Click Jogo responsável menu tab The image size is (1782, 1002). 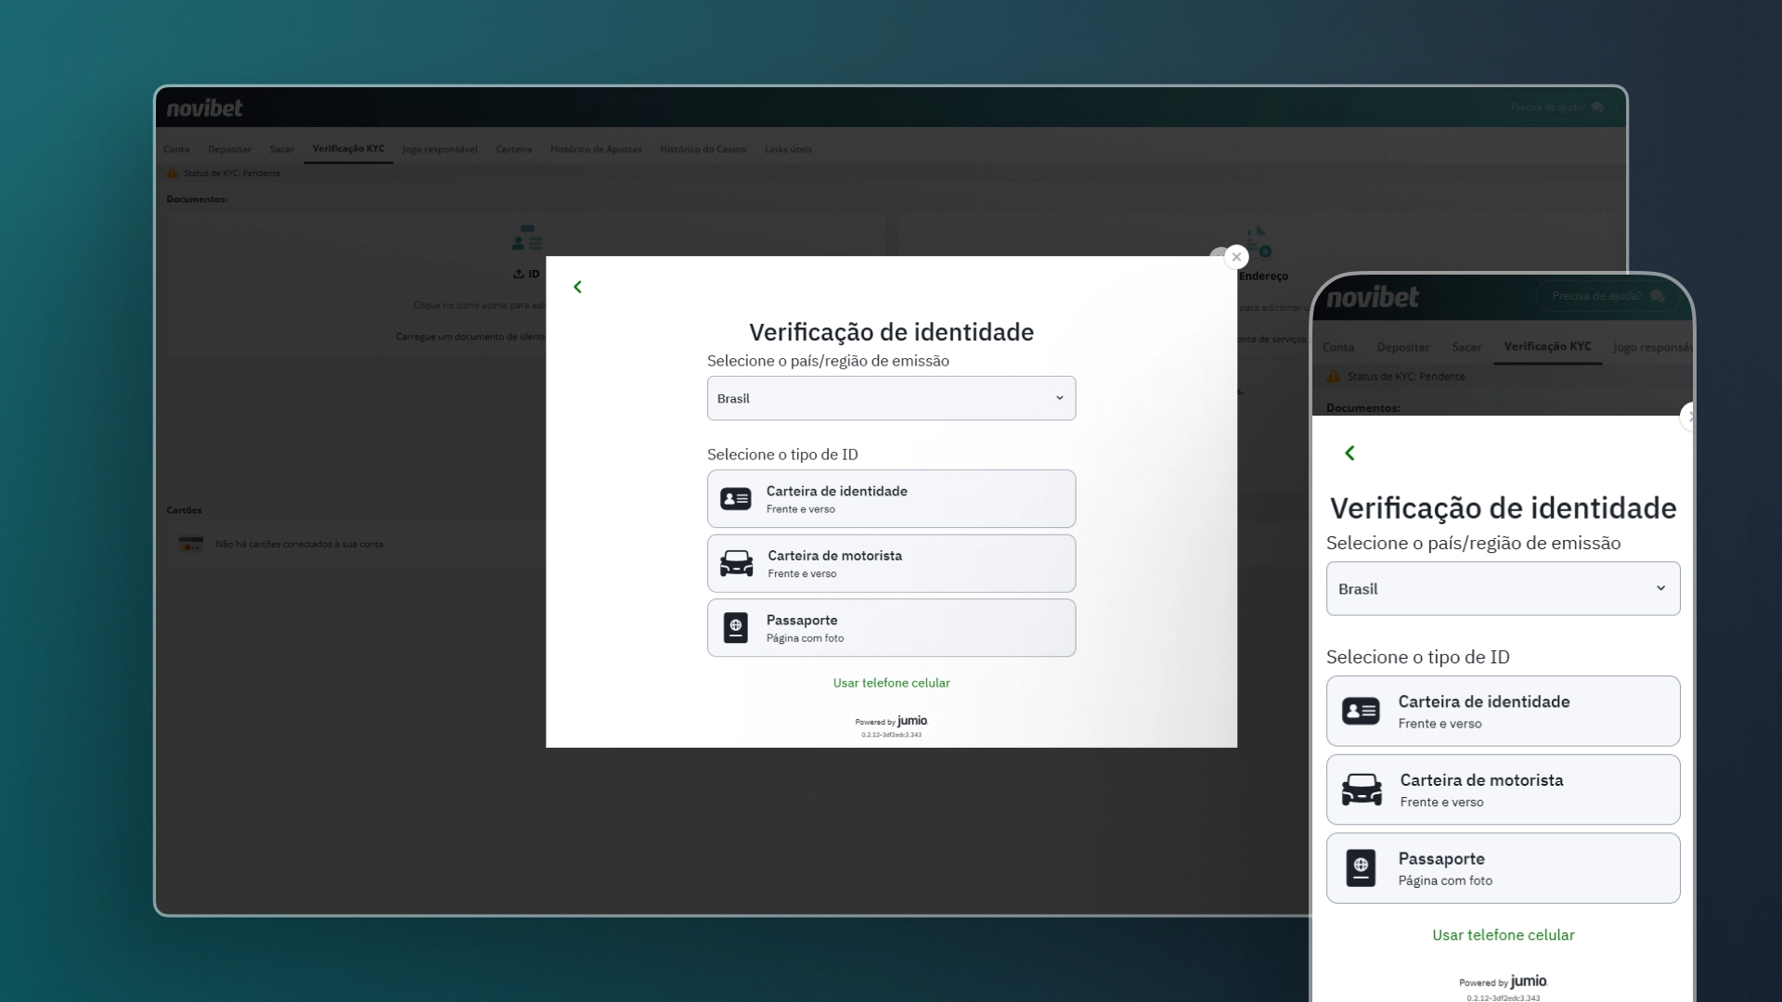pyautogui.click(x=439, y=148)
